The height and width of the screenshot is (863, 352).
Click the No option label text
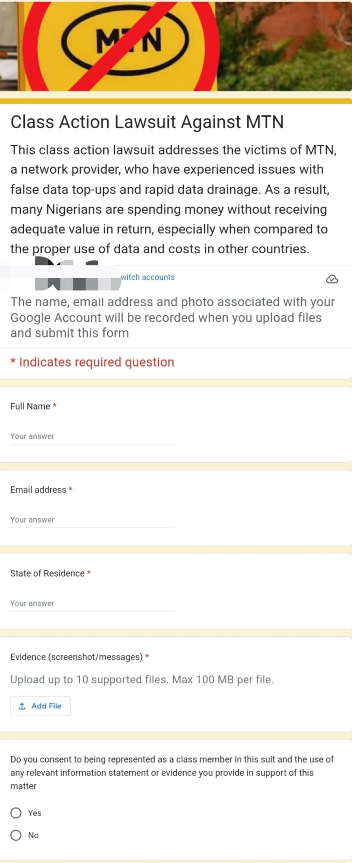point(33,835)
